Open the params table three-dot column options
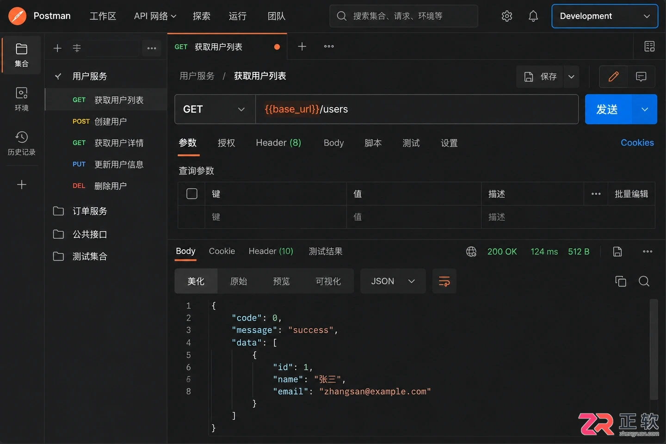The image size is (666, 444). click(x=596, y=194)
